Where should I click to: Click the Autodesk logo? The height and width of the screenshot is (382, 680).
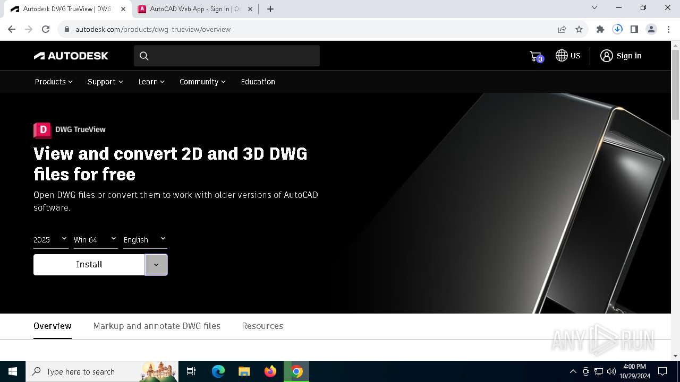tap(71, 56)
